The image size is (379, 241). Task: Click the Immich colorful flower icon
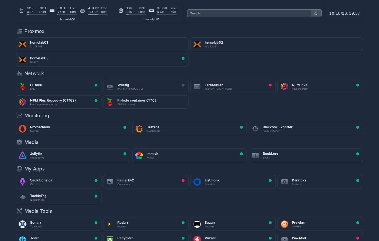tap(139, 156)
